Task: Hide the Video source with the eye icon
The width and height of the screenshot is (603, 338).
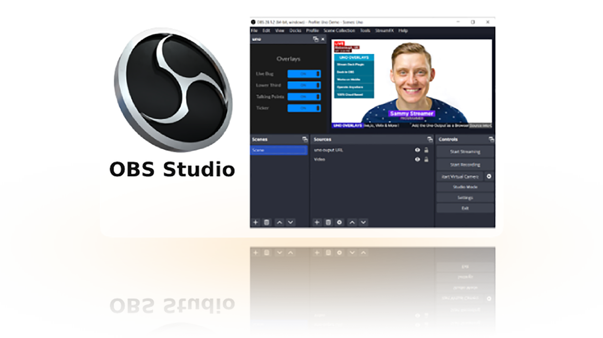Action: click(x=417, y=160)
